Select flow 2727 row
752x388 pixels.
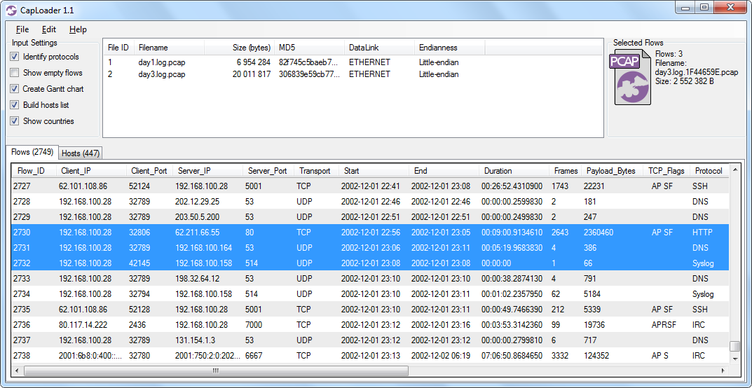(370, 186)
